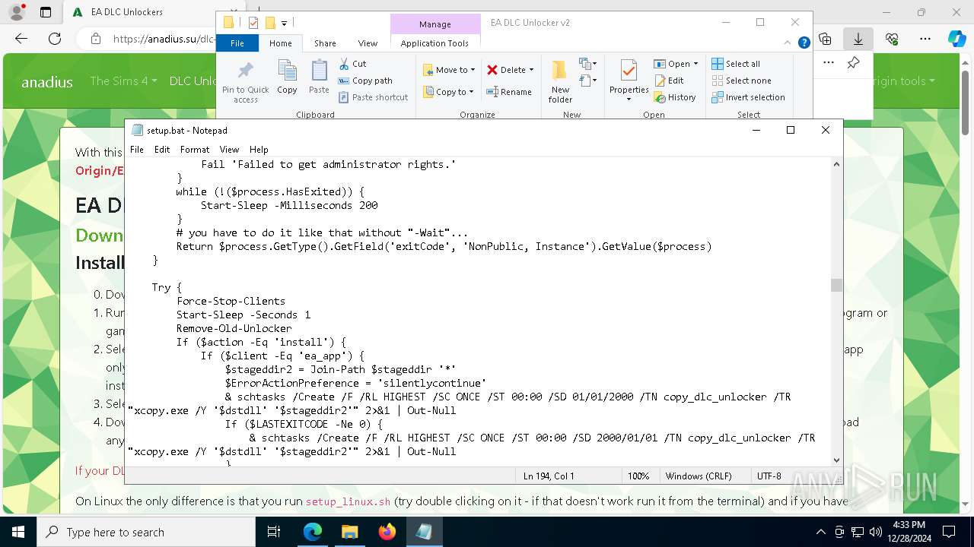
Task: Click the Properties icon in ribbon
Action: pyautogui.click(x=629, y=71)
